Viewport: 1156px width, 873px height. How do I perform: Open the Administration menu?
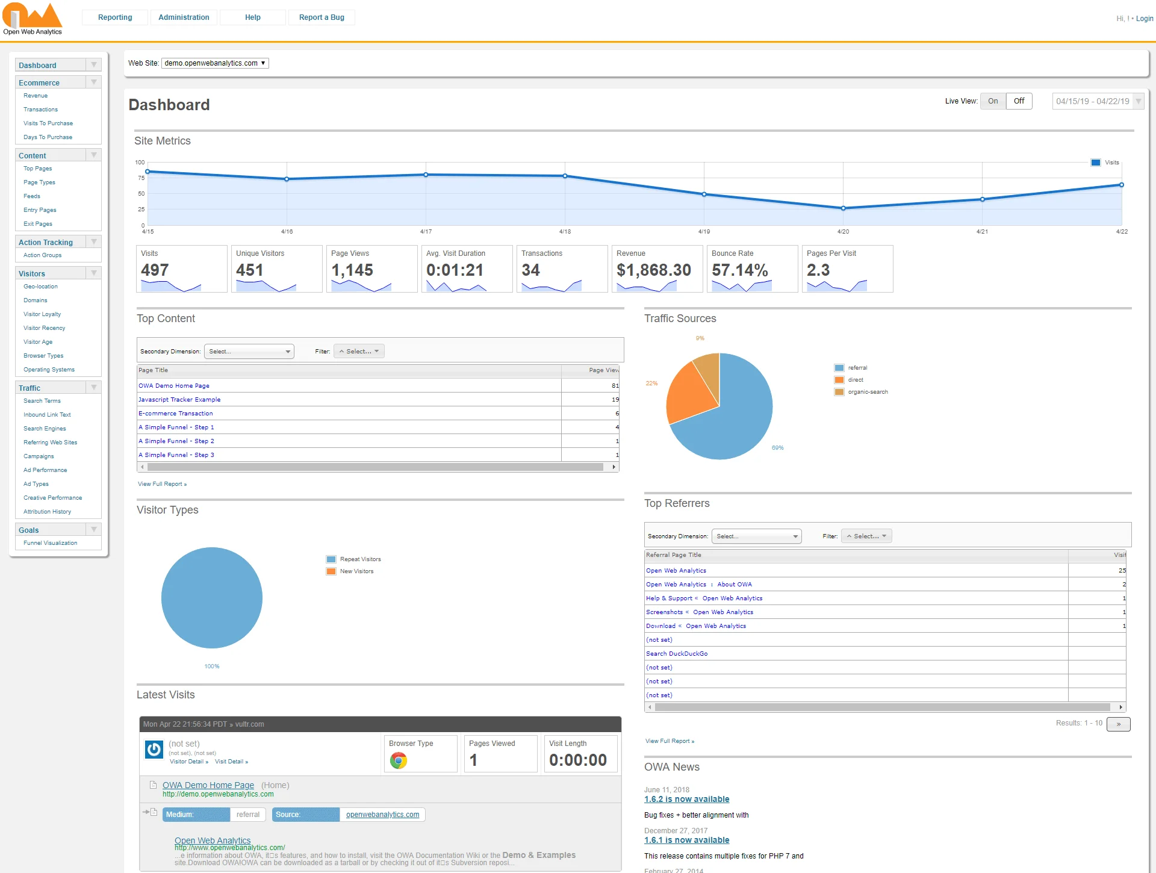tap(184, 17)
